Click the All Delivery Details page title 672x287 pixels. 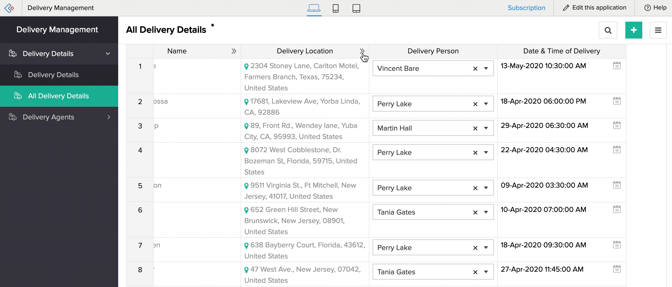pyautogui.click(x=166, y=30)
